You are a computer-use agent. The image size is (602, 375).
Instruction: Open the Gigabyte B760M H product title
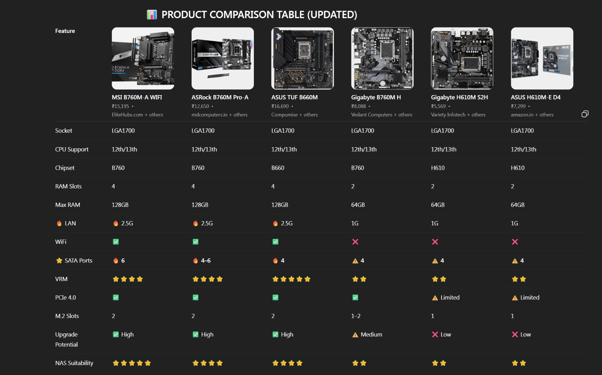(x=376, y=97)
